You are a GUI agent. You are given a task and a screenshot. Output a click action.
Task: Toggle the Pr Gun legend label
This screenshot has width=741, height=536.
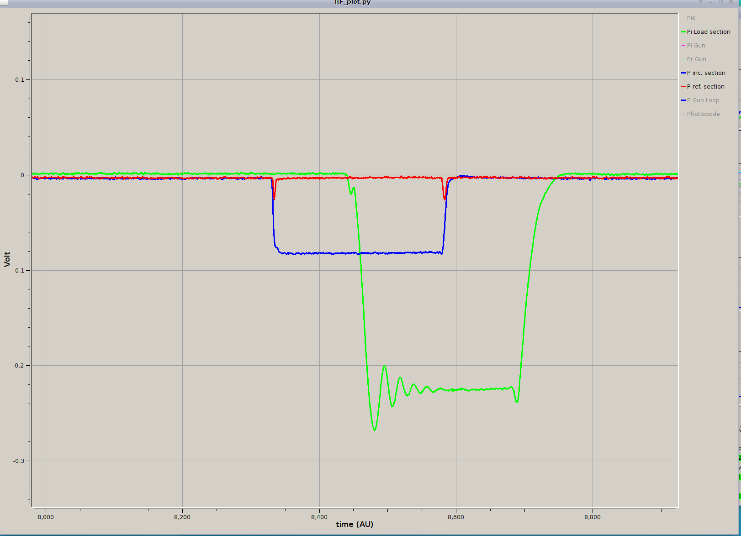coord(697,59)
